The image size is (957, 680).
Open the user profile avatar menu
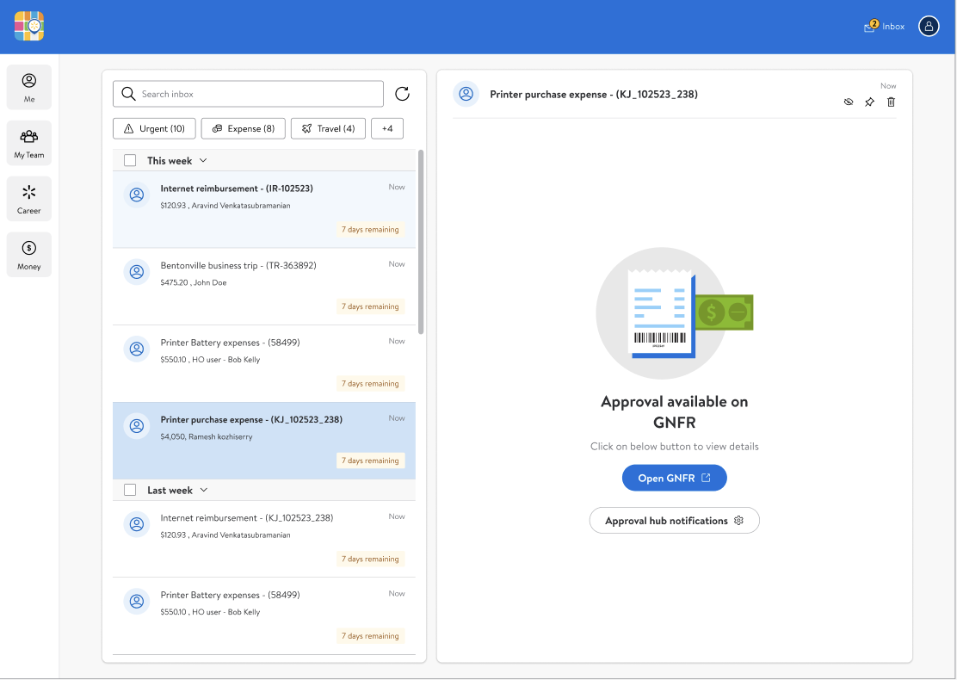tap(929, 26)
